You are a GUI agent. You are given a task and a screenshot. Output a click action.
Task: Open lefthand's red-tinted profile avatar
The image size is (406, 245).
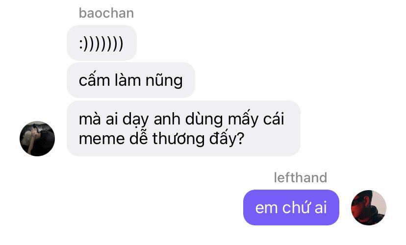[368, 208]
